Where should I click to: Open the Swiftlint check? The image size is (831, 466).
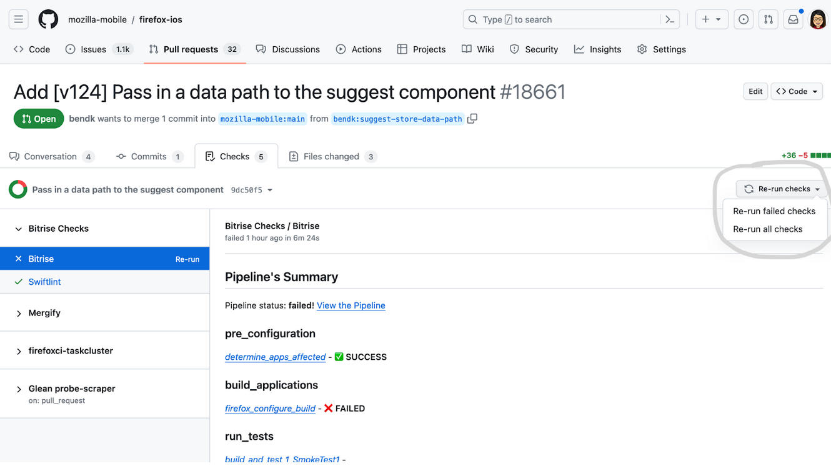[44, 282]
